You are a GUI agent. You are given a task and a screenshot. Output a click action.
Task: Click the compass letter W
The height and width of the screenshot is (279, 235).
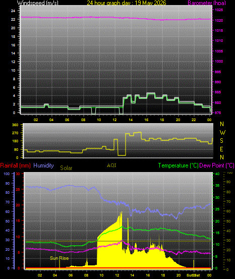[222, 133]
